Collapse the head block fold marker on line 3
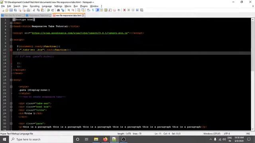The height and width of the screenshot is (143, 255). [x=11, y=26]
